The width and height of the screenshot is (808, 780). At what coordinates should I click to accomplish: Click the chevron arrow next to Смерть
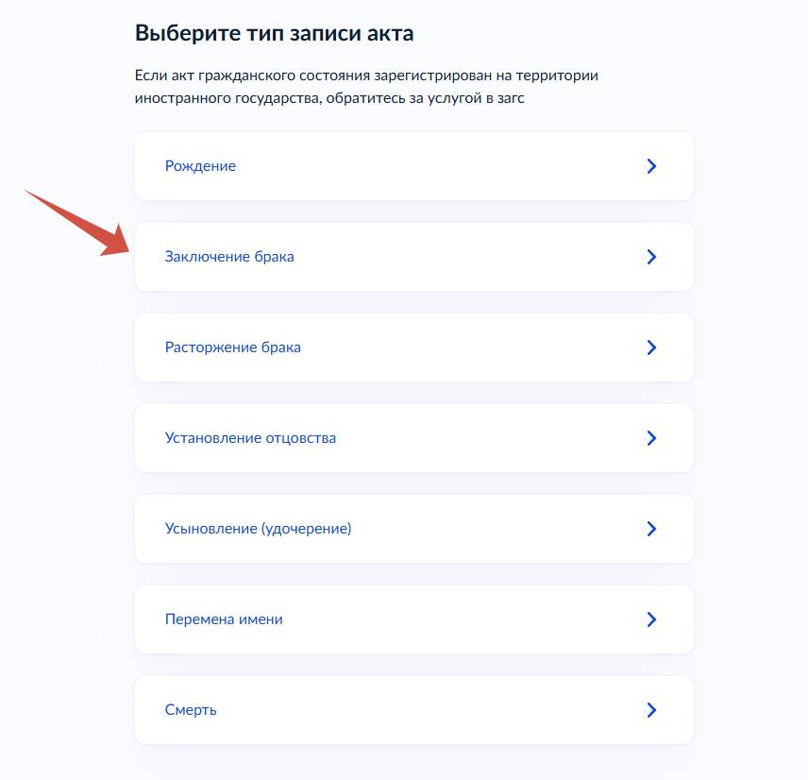pos(651,710)
